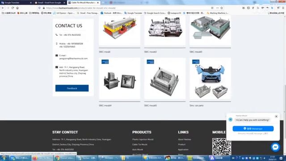Open the Smc car parts product image
Image resolution: width=286 pixels, height=161 pixels.
pyautogui.click(x=210, y=79)
